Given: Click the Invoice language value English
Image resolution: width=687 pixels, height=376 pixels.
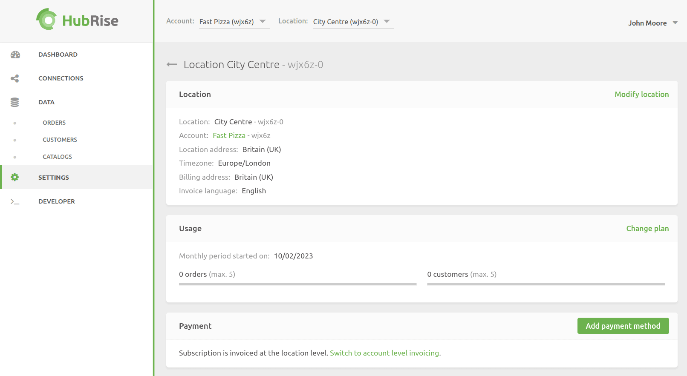Looking at the screenshot, I should point(254,191).
